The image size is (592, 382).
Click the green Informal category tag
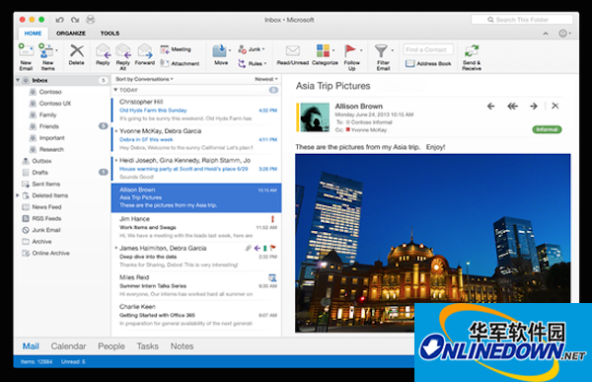coord(547,129)
